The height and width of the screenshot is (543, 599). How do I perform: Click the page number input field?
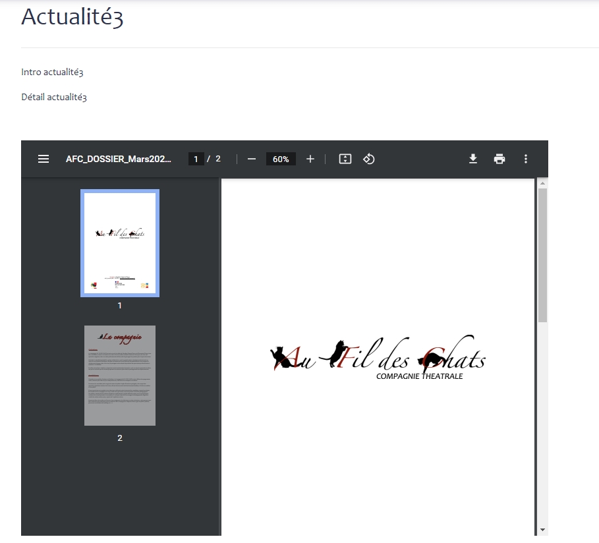(196, 159)
